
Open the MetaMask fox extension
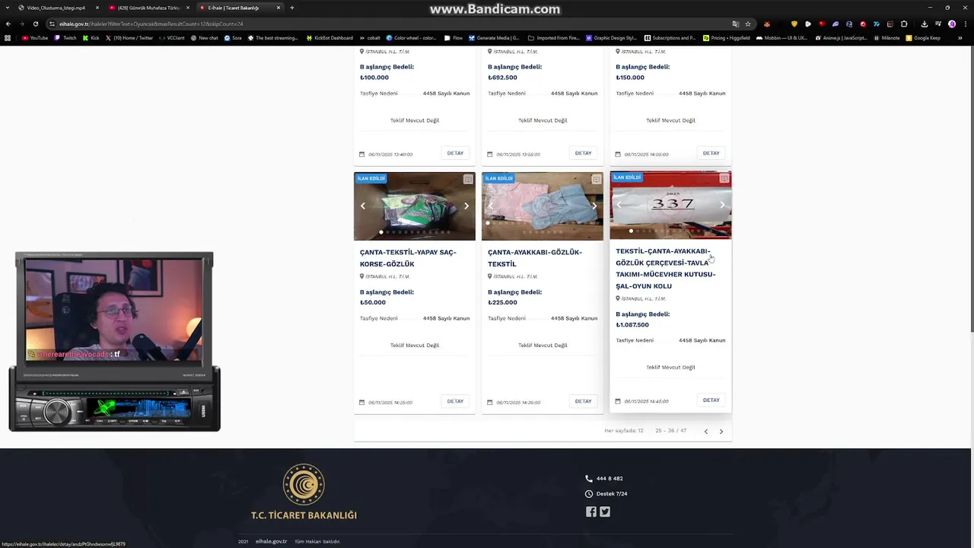pyautogui.click(x=766, y=24)
